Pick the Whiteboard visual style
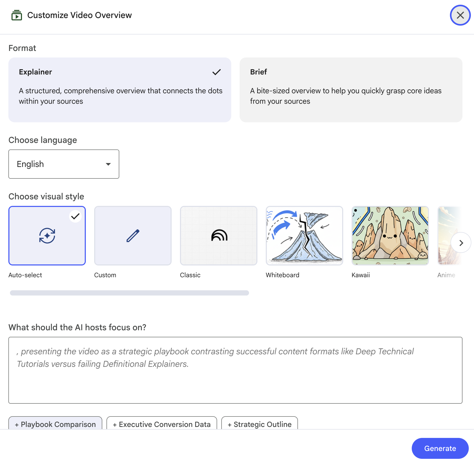This screenshot has height=463, width=474. click(x=304, y=236)
